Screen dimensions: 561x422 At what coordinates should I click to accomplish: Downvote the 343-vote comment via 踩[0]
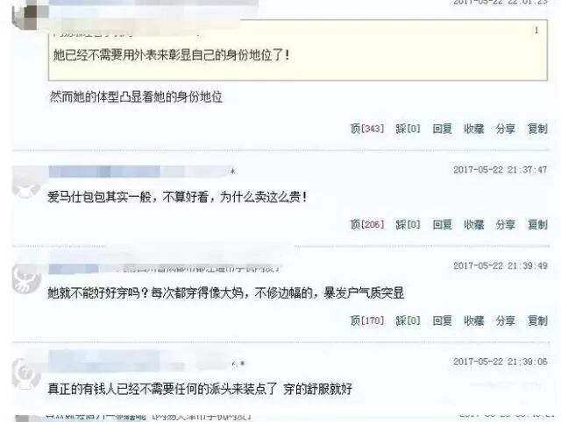pos(408,129)
